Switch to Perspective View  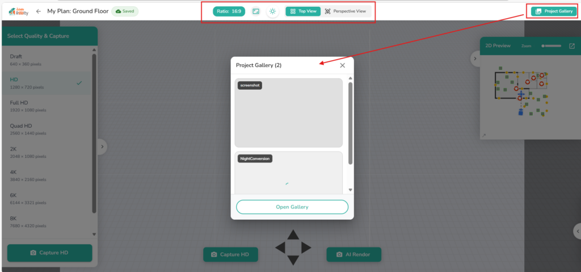click(346, 11)
